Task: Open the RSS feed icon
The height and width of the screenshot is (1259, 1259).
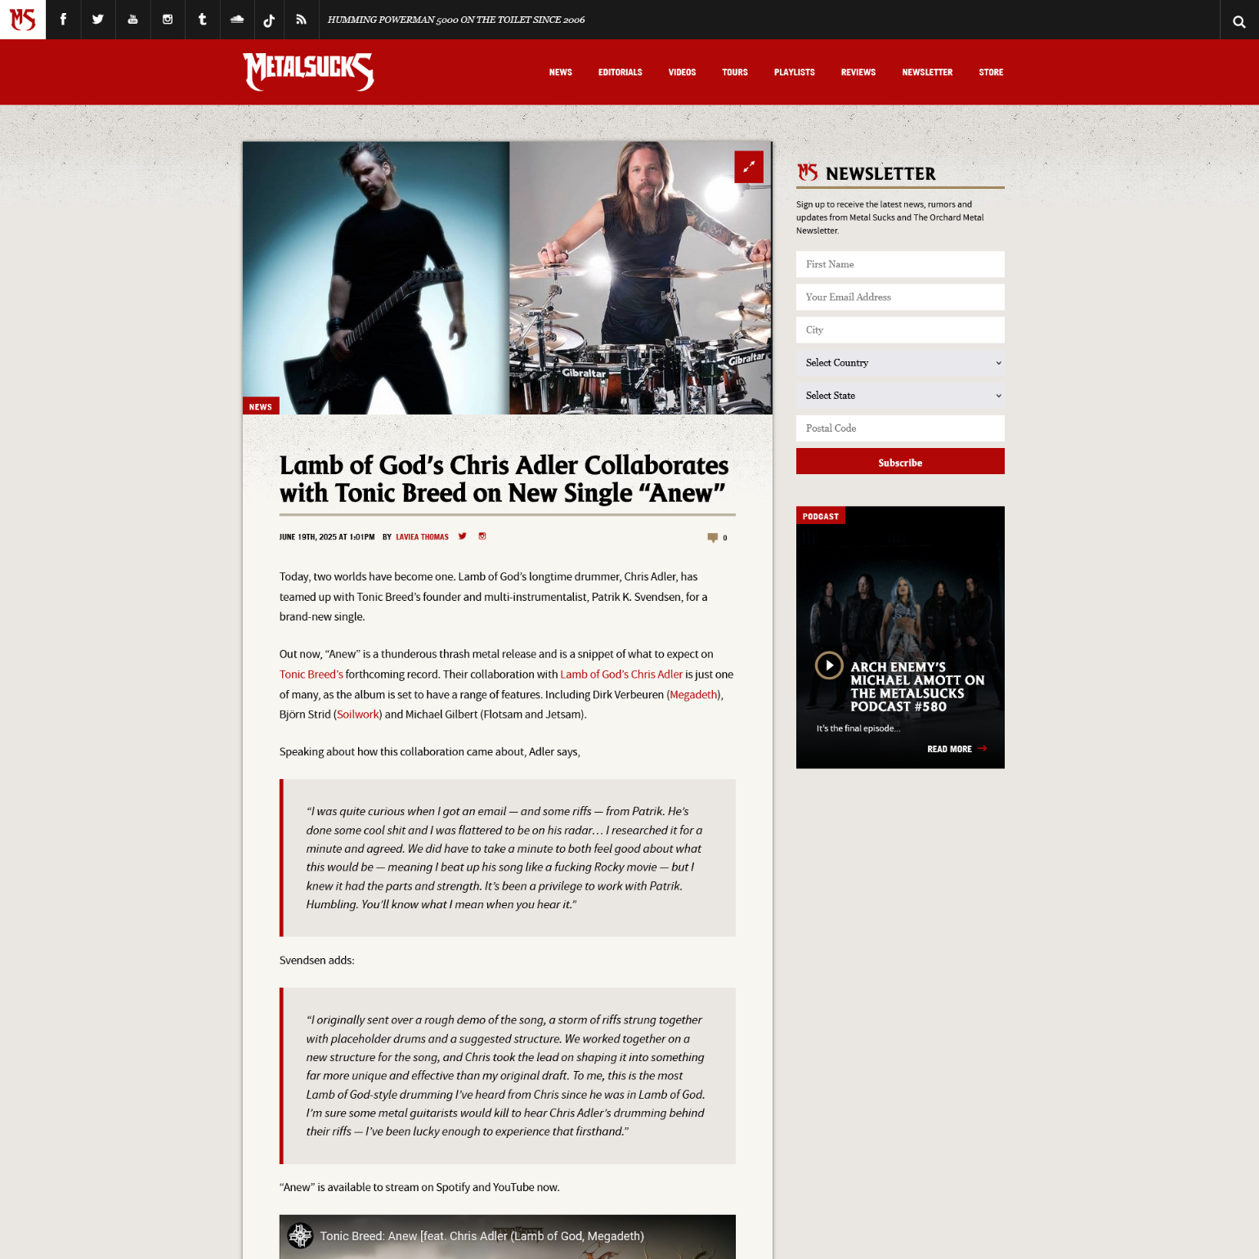Action: tap(301, 20)
